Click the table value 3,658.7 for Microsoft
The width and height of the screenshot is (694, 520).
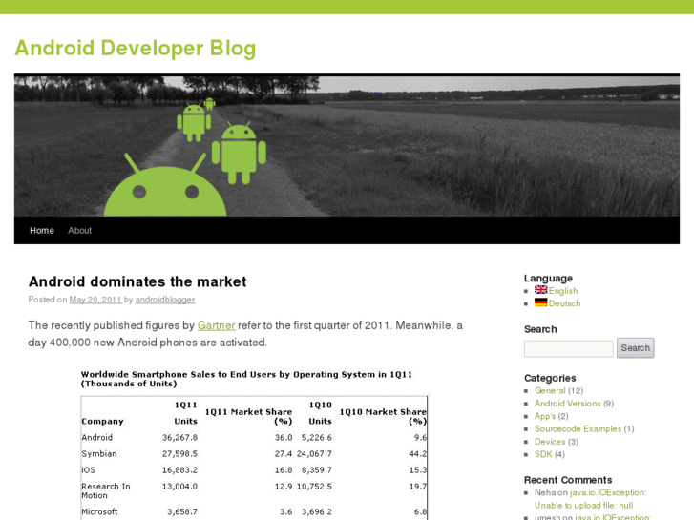(x=182, y=512)
